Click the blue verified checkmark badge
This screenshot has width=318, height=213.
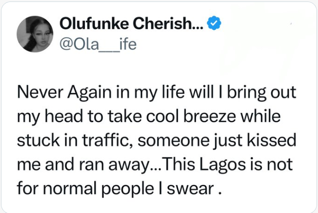pyautogui.click(x=214, y=23)
